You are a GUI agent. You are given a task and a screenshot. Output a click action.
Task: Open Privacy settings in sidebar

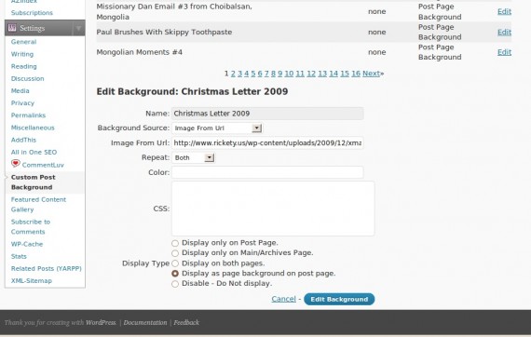click(x=22, y=102)
